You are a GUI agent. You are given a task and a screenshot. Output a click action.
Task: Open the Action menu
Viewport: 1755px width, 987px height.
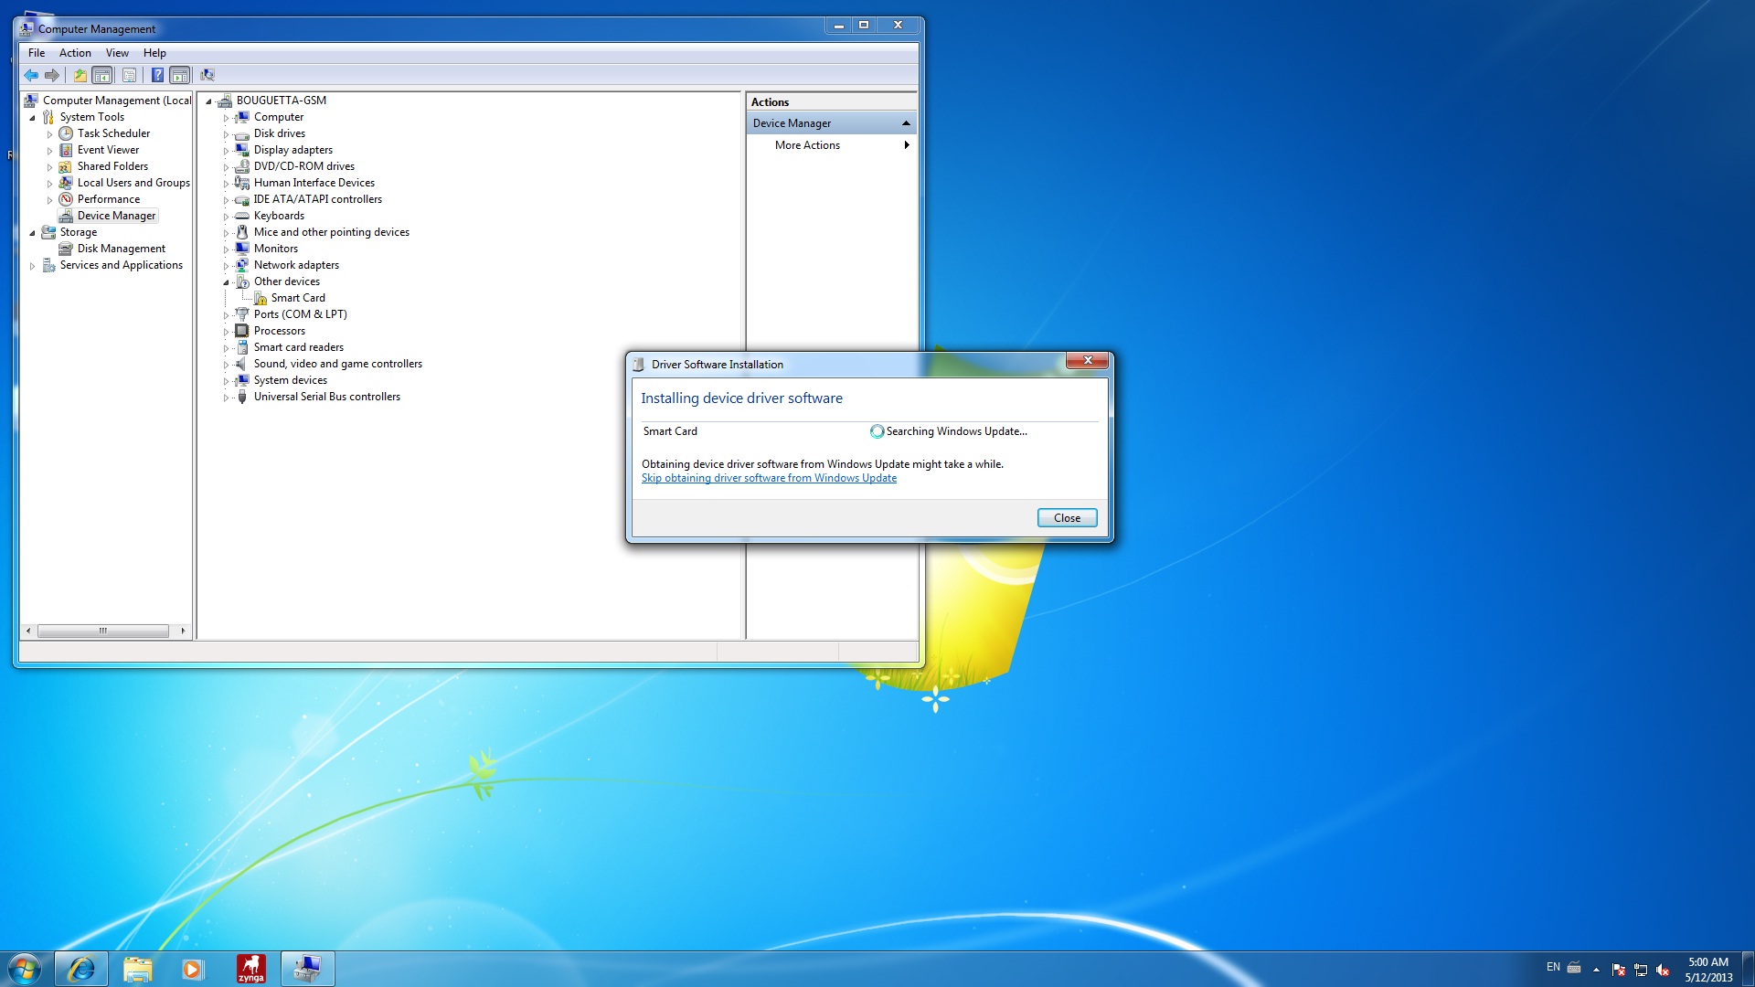tap(75, 53)
